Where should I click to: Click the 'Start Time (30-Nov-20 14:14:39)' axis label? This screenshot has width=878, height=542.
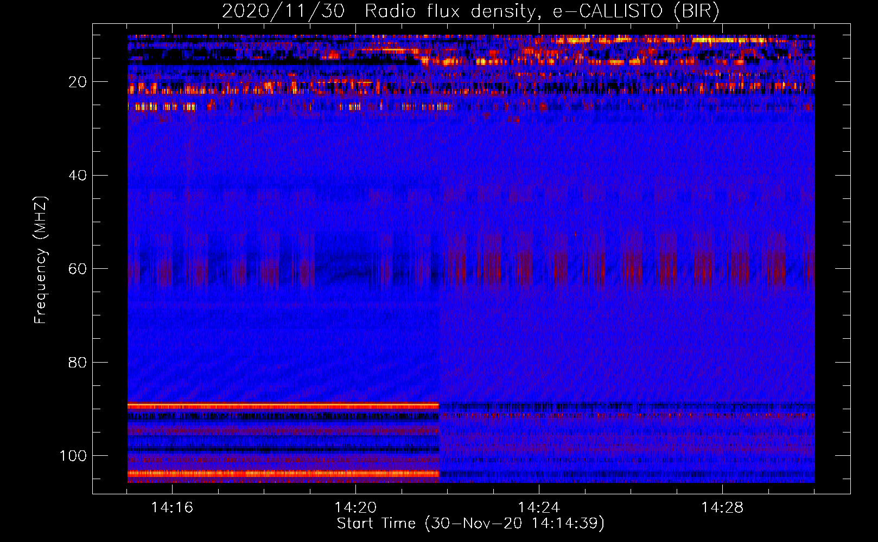click(x=470, y=524)
